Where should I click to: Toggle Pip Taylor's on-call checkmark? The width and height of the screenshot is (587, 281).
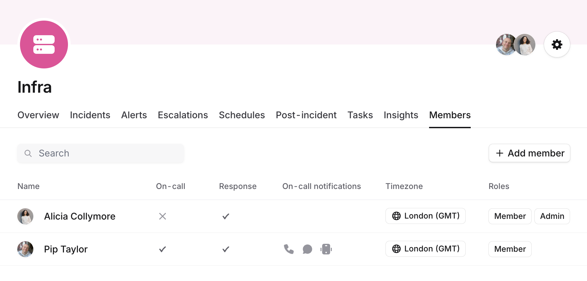[163, 249]
